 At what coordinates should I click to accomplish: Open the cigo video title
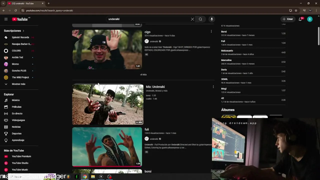147,32
